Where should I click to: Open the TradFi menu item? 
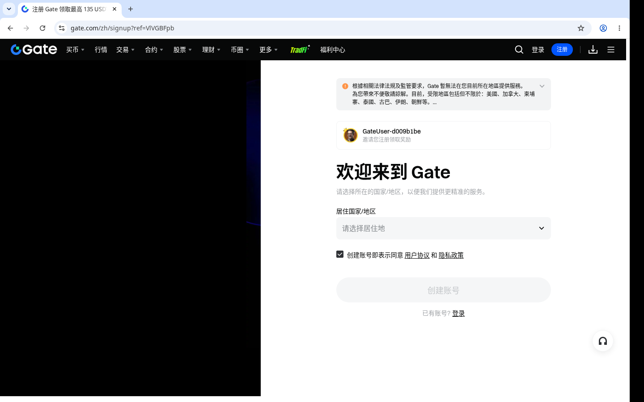click(x=300, y=49)
